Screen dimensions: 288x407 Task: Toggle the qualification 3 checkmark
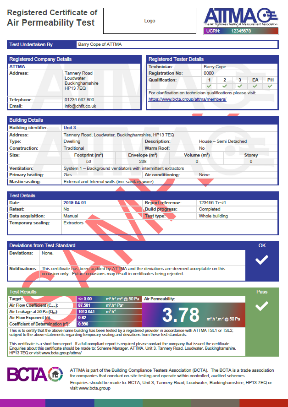click(239, 86)
